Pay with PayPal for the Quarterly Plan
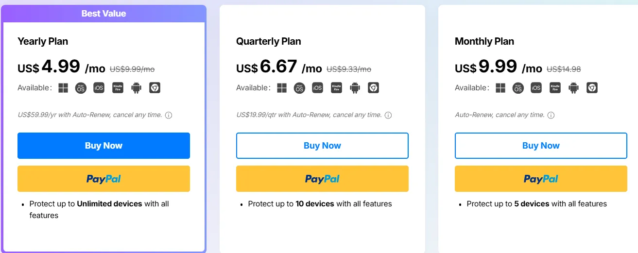Screen dimensions: 638x253 click(x=322, y=179)
